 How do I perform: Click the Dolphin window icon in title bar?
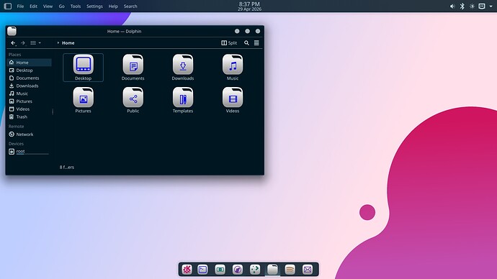pos(12,31)
